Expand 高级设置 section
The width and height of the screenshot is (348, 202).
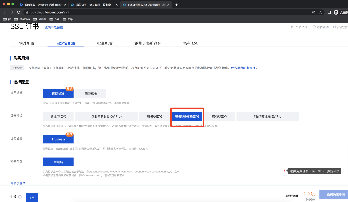[18, 183]
